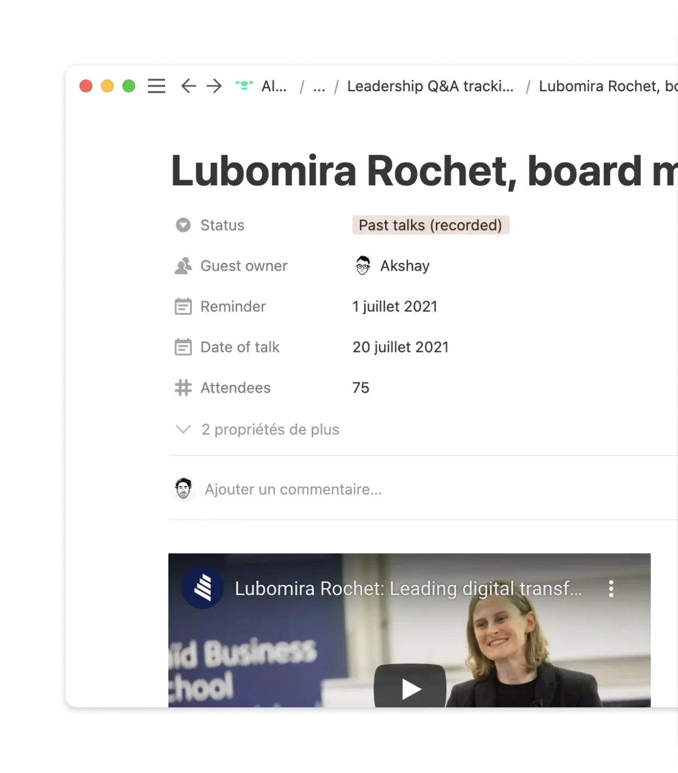This screenshot has width=678, height=773.
Task: Open the sidebar with the hamburger icon
Action: tap(156, 86)
